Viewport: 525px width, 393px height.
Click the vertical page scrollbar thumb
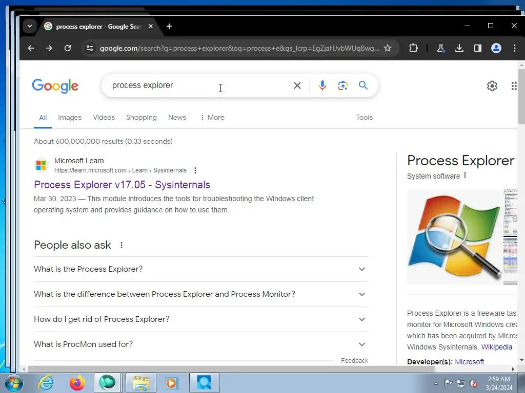click(x=521, y=96)
